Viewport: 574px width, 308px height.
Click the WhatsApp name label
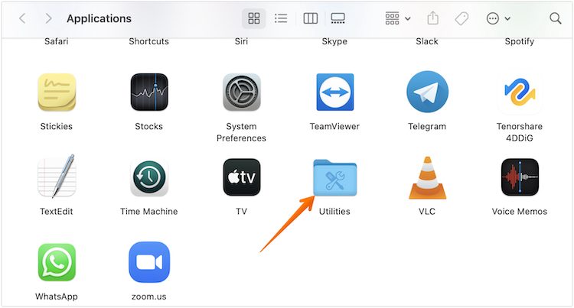pos(57,297)
